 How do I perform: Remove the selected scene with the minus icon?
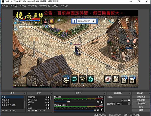tap(7, 111)
